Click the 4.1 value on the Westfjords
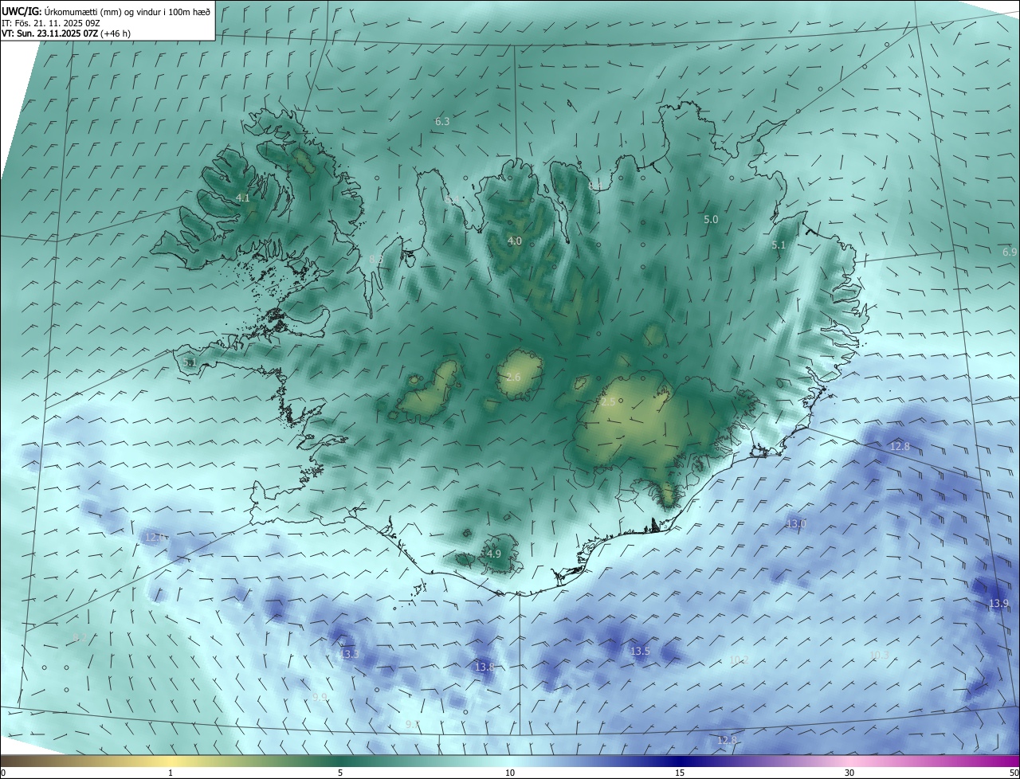Screen dimensions: 1020x779 (x=243, y=198)
